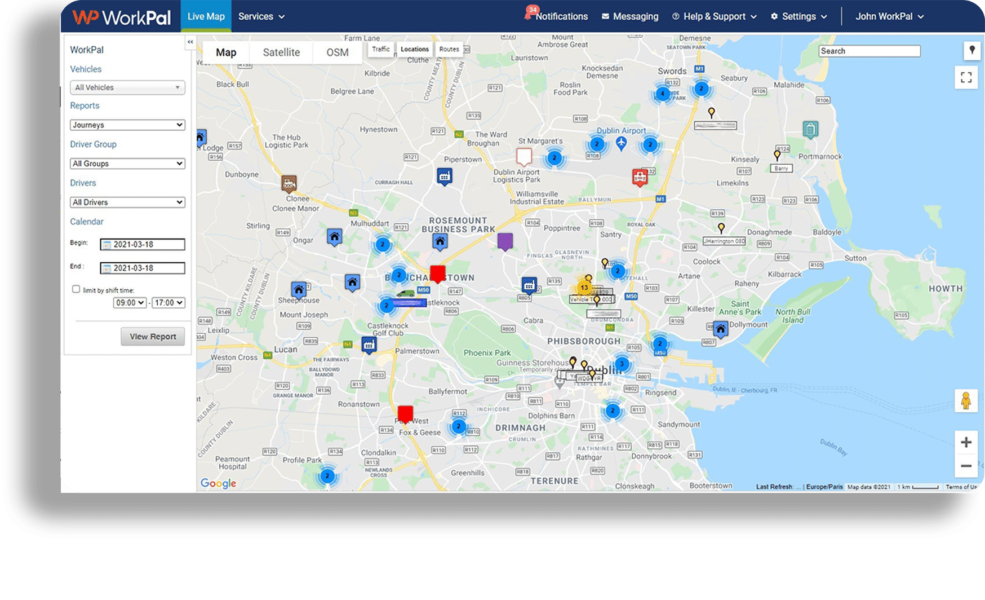Toggle the Traffic map layer
This screenshot has width=985, height=600.
381,49
